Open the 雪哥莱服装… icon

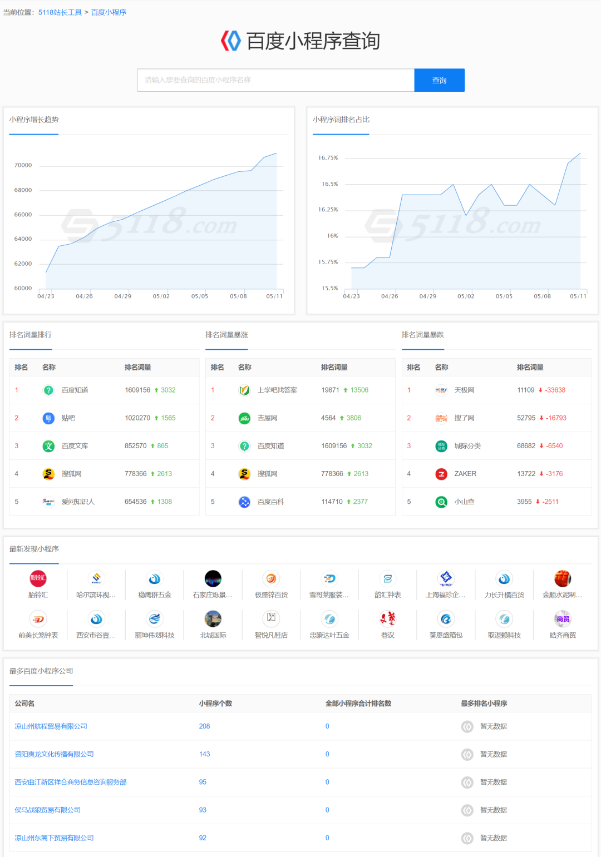[329, 578]
